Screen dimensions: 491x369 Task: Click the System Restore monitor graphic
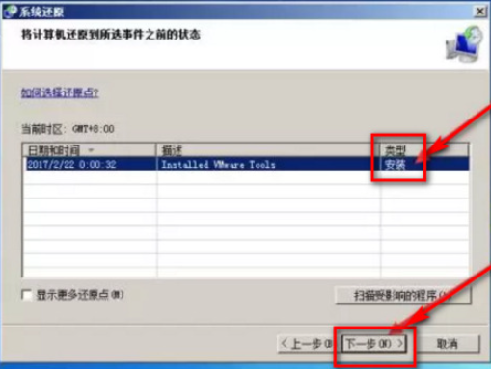pos(464,44)
